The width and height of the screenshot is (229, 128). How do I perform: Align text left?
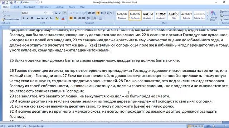point(71,18)
